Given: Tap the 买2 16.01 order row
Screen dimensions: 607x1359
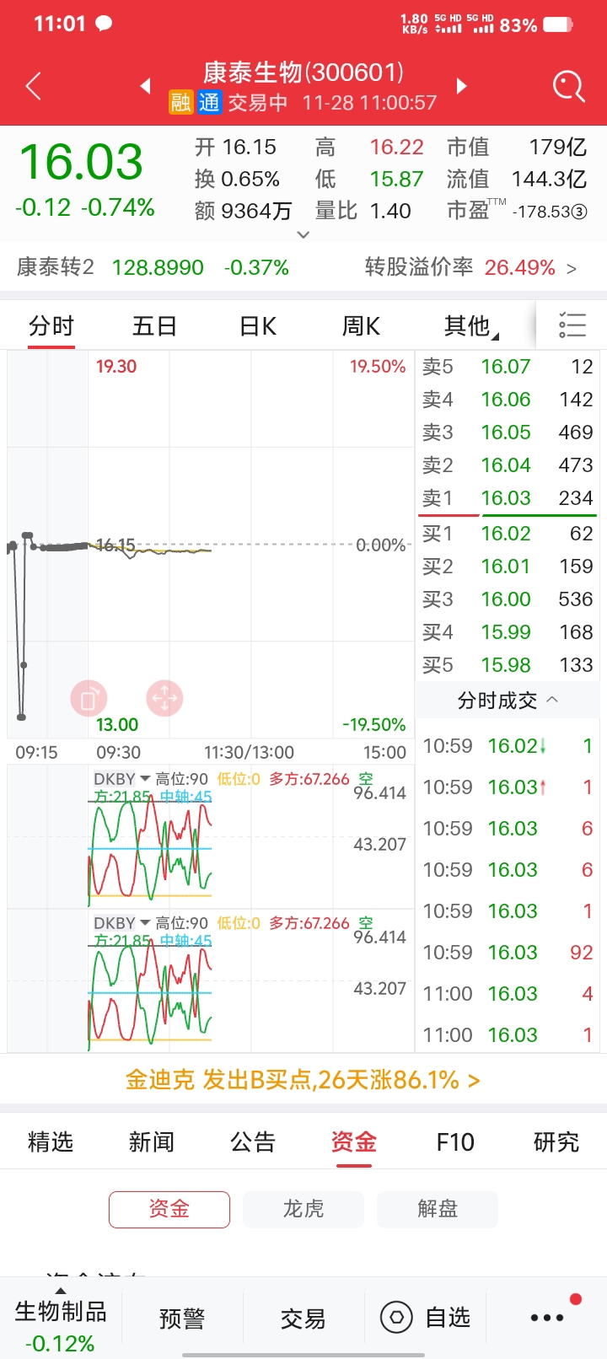Looking at the screenshot, I should 508,567.
